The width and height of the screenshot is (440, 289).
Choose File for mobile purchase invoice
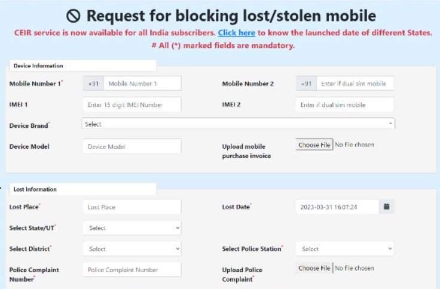(x=314, y=144)
